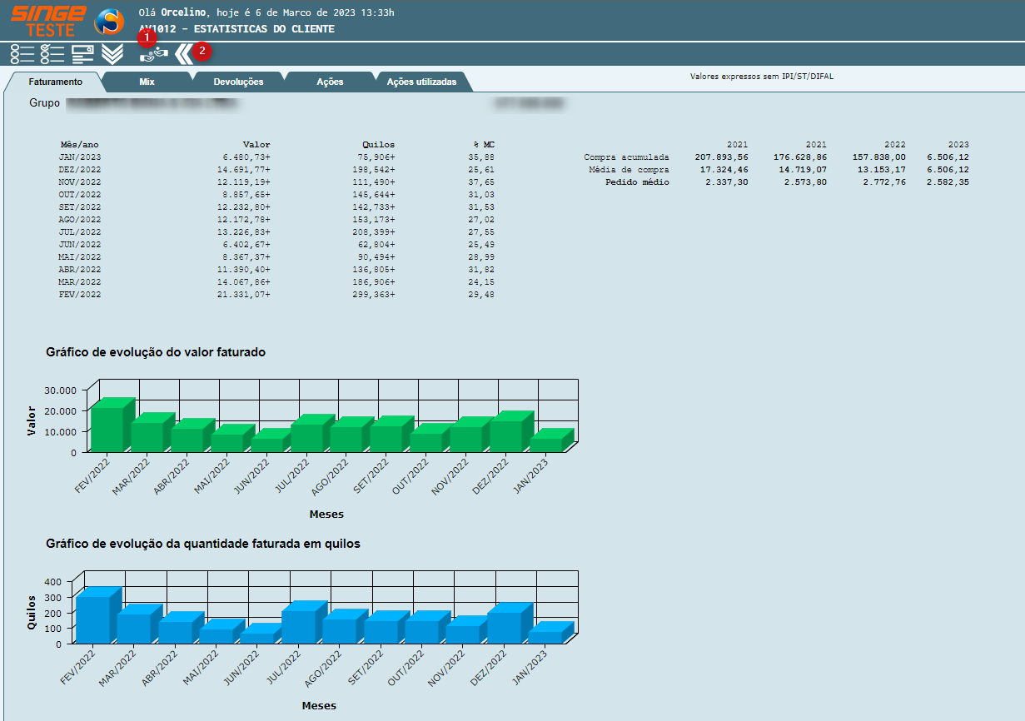Switch to the Ações tab

coord(331,82)
